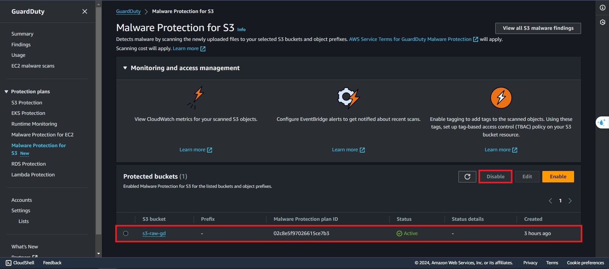Viewport: 609px width, 269px height.
Task: Click the orange Enable button
Action: 558,177
